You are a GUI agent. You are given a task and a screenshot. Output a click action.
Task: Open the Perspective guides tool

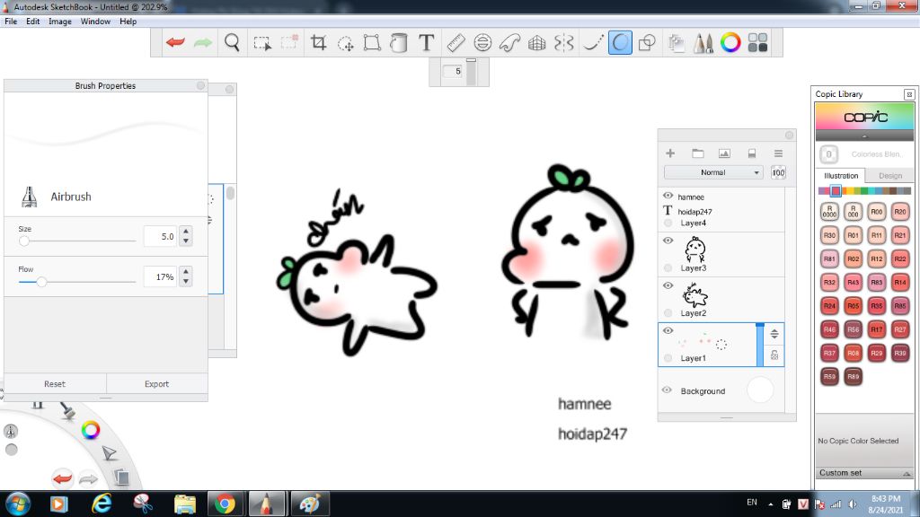pos(537,43)
